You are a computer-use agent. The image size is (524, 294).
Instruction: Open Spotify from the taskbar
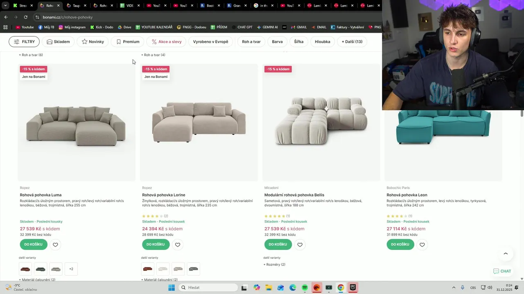point(305,287)
